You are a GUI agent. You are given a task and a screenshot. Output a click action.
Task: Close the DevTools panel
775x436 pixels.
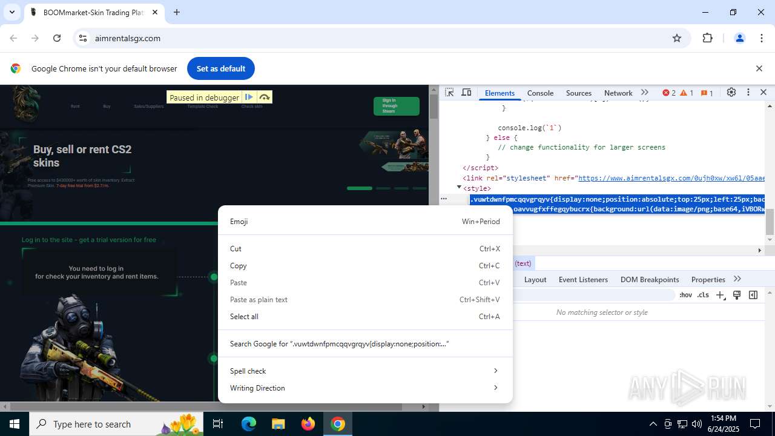(x=763, y=93)
